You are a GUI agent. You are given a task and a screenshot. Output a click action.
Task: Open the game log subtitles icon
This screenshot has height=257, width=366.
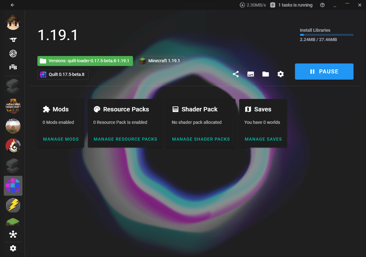coord(251,74)
